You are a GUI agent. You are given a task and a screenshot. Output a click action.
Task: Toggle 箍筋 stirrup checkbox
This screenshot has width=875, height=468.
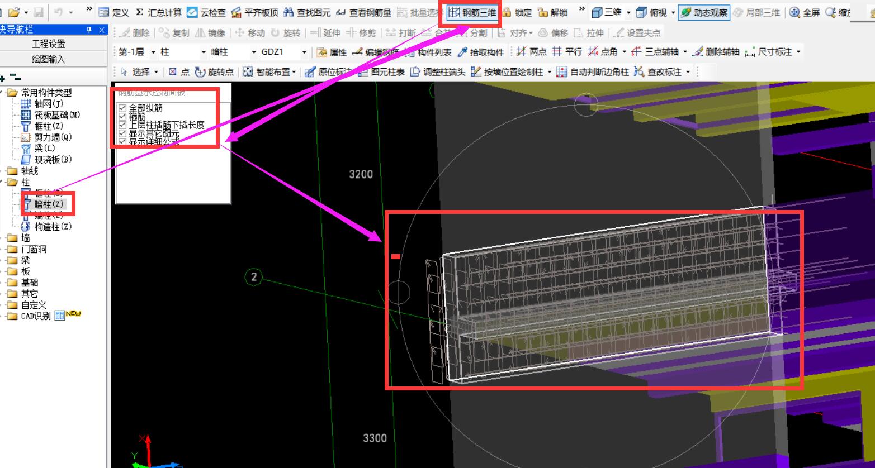(122, 117)
